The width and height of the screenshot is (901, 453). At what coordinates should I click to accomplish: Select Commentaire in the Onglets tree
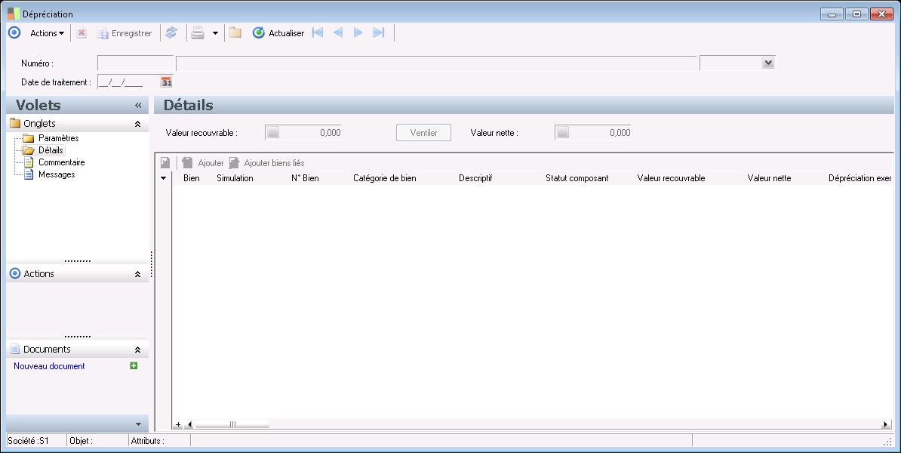(61, 162)
